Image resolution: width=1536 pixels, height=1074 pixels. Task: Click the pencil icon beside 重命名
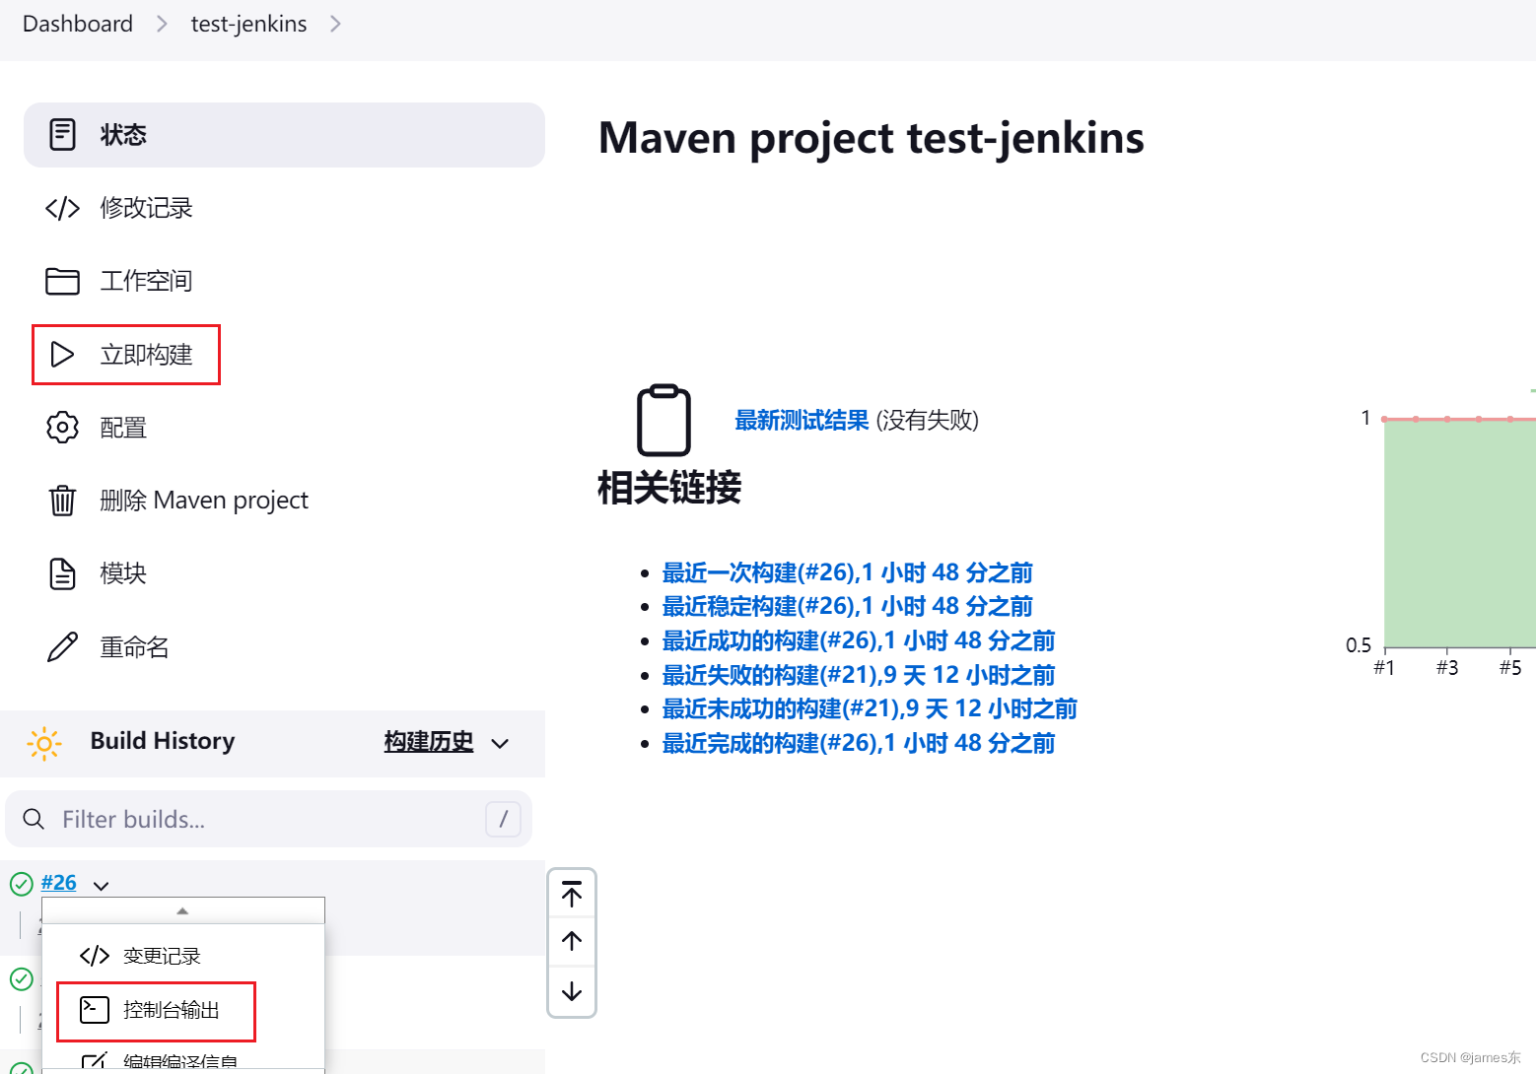pyautogui.click(x=62, y=647)
